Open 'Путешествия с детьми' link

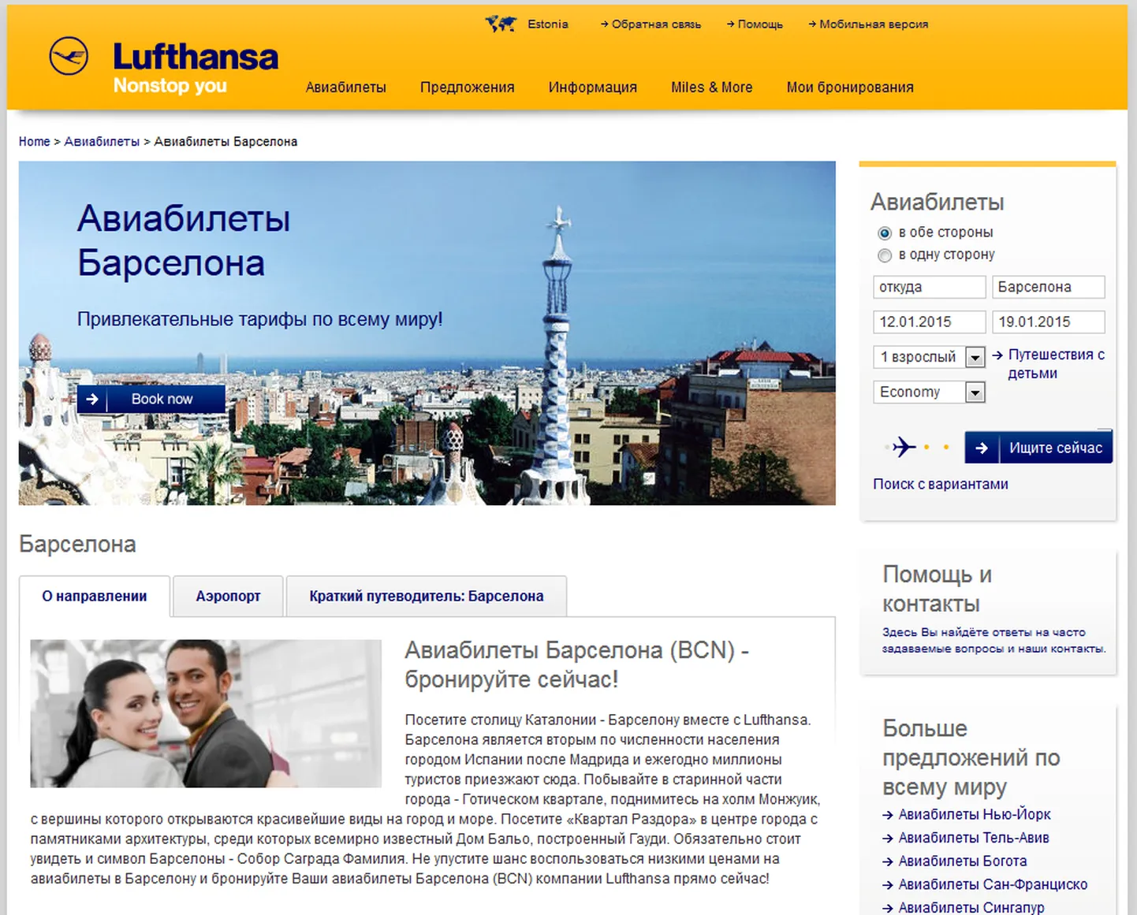1056,364
